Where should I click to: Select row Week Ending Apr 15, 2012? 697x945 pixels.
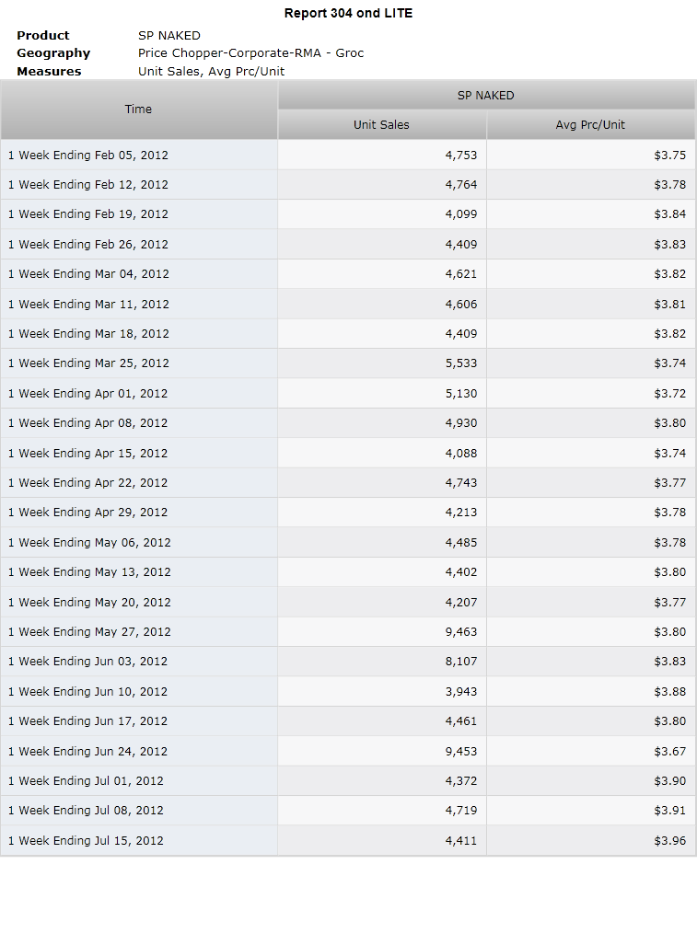click(x=348, y=453)
